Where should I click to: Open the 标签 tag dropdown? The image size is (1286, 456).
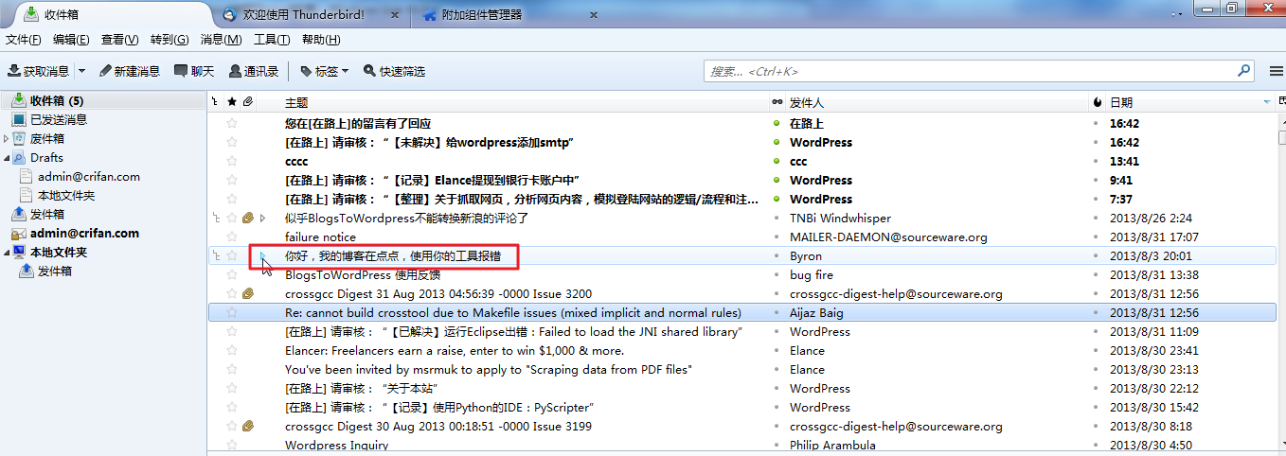click(324, 71)
